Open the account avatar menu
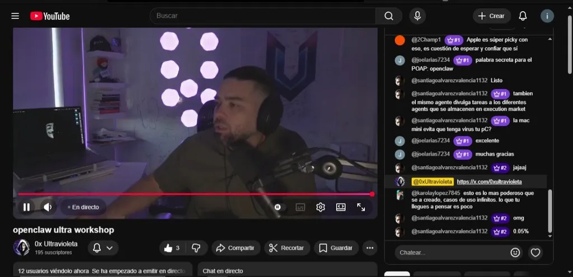The width and height of the screenshot is (573, 277). tap(547, 16)
